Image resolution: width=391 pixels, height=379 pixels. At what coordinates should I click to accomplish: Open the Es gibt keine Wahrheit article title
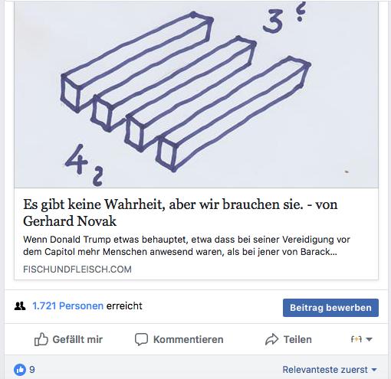pyautogui.click(x=180, y=212)
